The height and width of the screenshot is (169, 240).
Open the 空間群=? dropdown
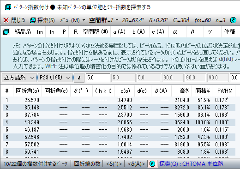(103, 20)
